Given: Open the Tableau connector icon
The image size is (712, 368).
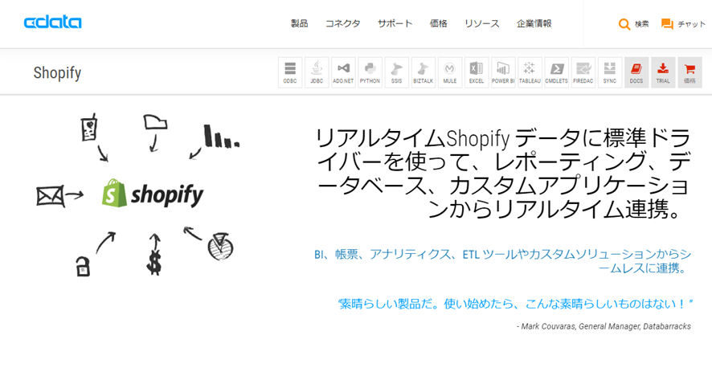Looking at the screenshot, I should pyautogui.click(x=530, y=72).
